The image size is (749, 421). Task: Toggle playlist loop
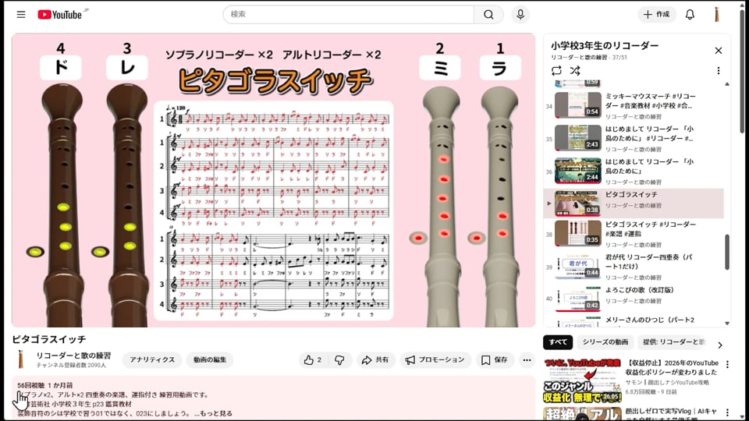coord(556,71)
